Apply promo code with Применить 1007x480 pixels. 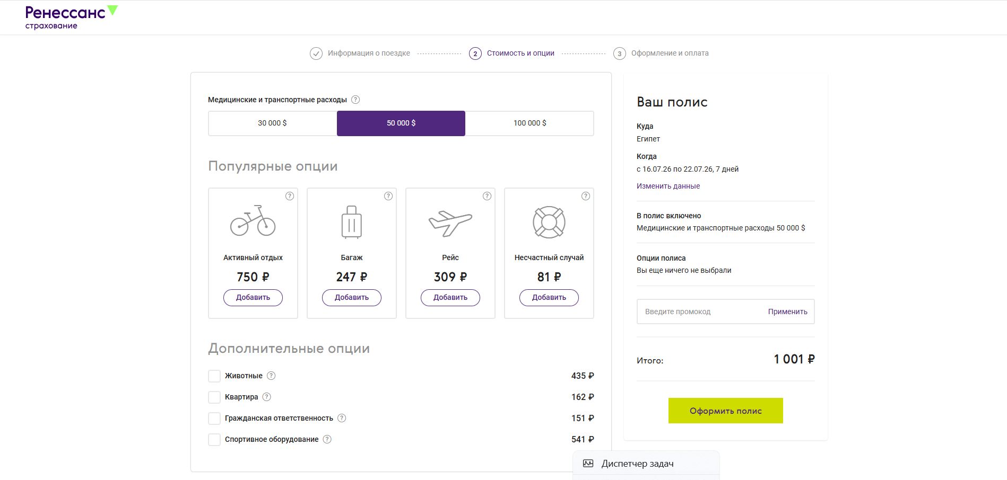point(788,312)
